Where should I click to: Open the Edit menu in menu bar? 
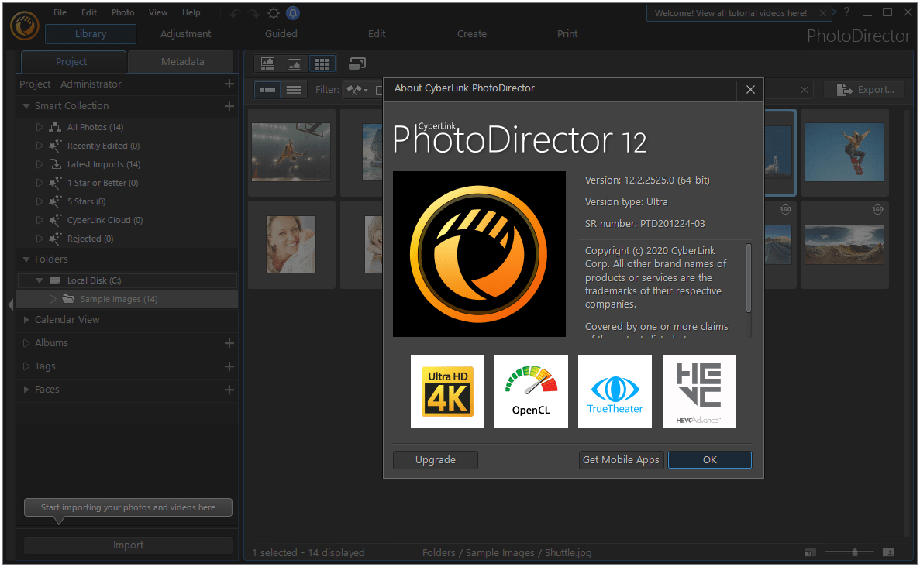pos(89,12)
